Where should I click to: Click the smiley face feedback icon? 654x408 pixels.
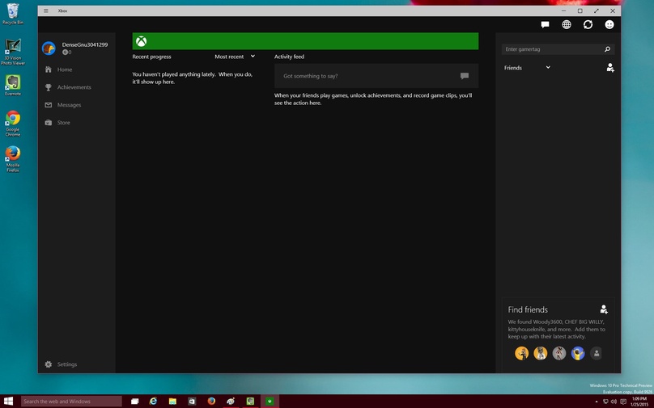[x=609, y=24]
